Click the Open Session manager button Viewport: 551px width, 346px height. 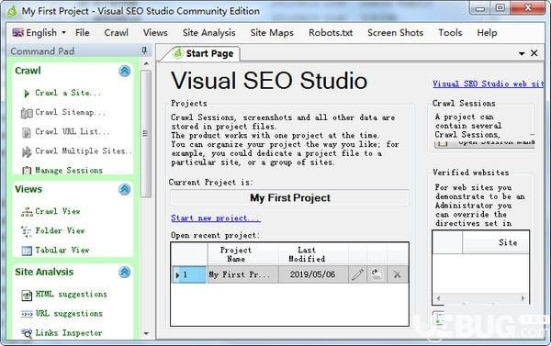click(485, 144)
